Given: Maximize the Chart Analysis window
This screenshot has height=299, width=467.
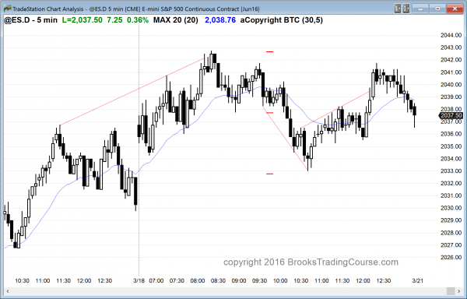Looking at the screenshot, I should (437, 9).
